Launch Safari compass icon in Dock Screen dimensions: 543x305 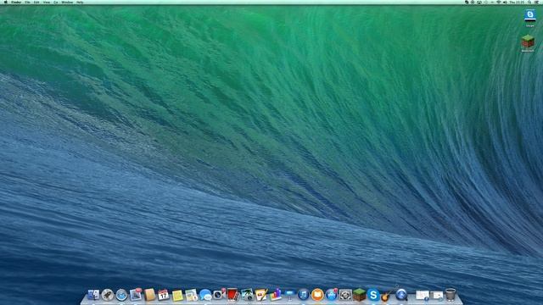pos(121,295)
